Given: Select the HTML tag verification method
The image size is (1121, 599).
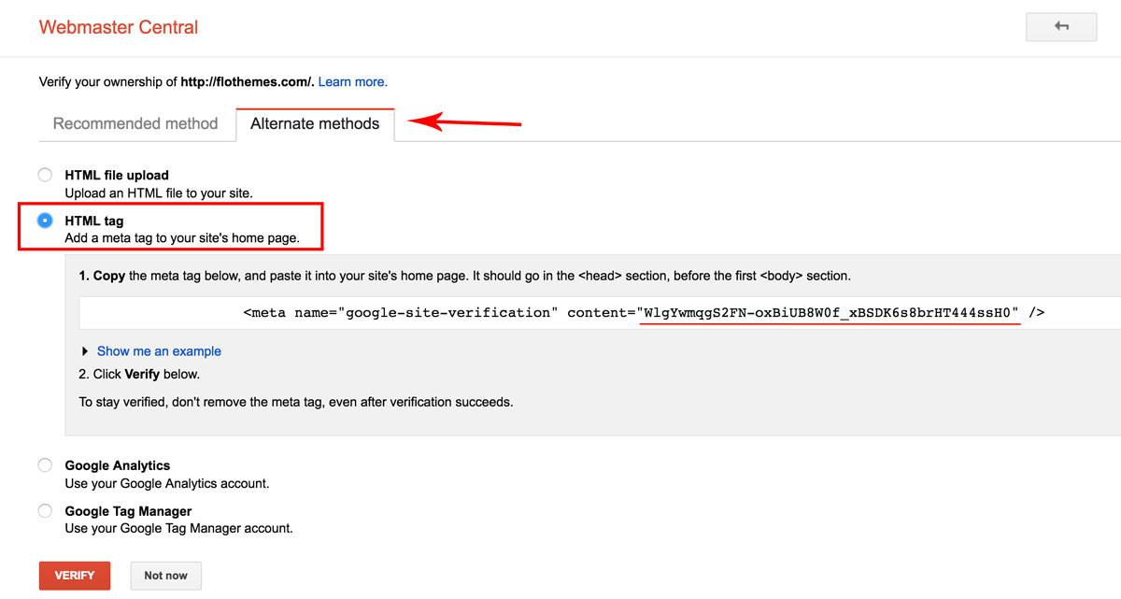Looking at the screenshot, I should [44, 221].
